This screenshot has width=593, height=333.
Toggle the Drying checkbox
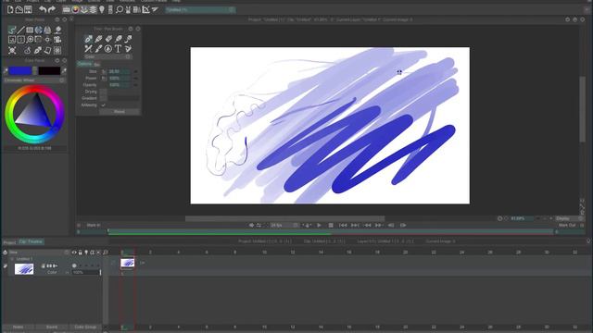pos(103,92)
